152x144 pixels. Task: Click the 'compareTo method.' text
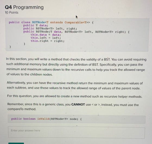point(22,109)
